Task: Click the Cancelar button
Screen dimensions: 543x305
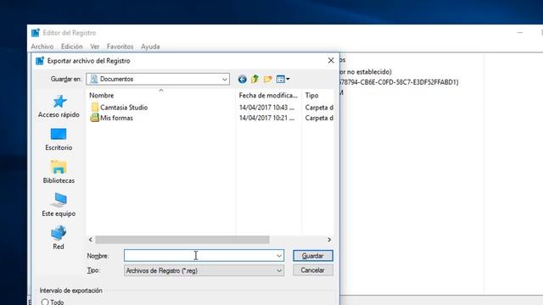Action: pyautogui.click(x=313, y=270)
